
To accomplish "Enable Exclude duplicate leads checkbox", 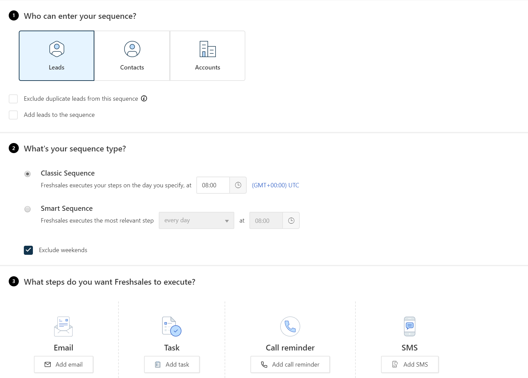I will pyautogui.click(x=13, y=99).
